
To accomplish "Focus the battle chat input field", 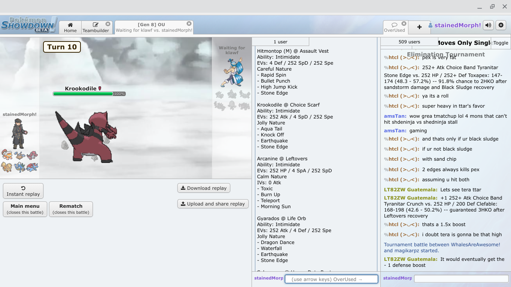I will pos(331,279).
